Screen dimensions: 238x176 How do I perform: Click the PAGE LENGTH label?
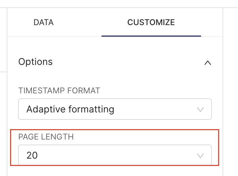46,137
